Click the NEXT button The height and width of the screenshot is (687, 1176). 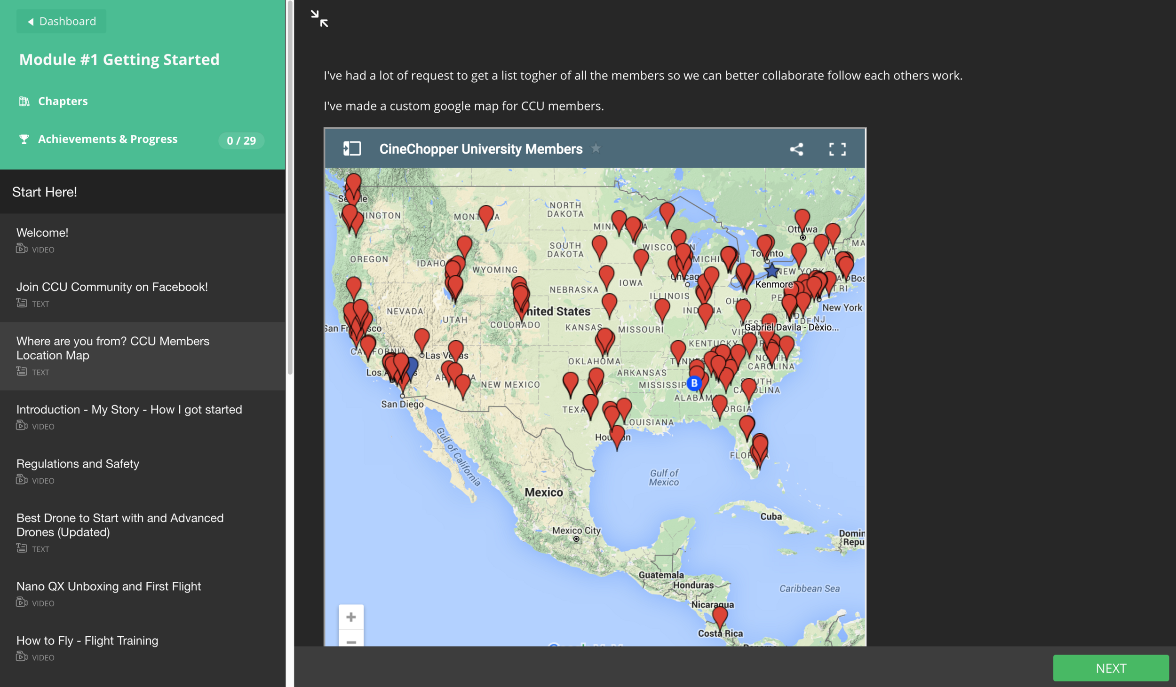1111,668
